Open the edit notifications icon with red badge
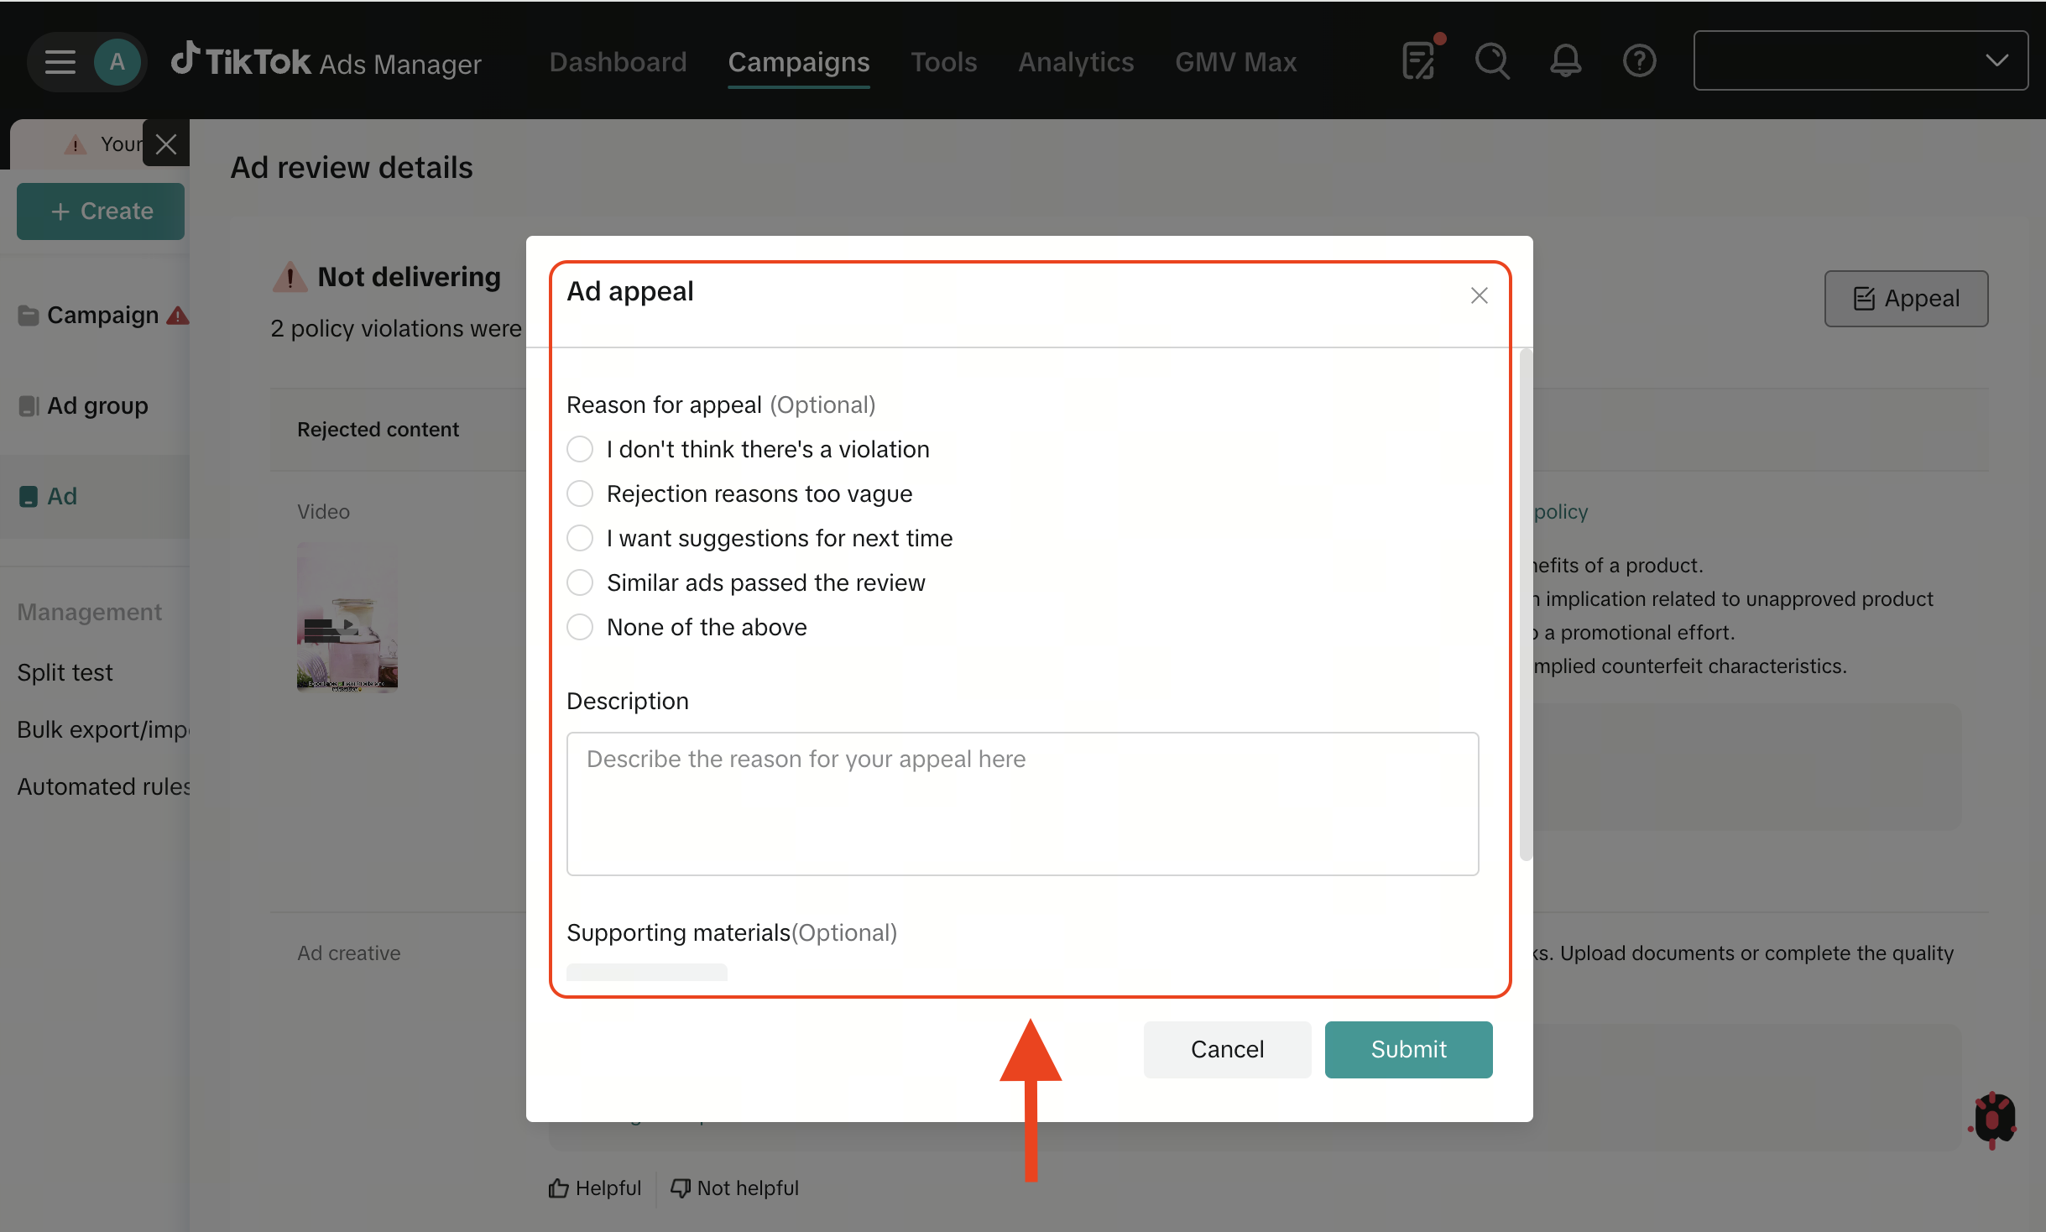This screenshot has width=2046, height=1232. pyautogui.click(x=1417, y=60)
